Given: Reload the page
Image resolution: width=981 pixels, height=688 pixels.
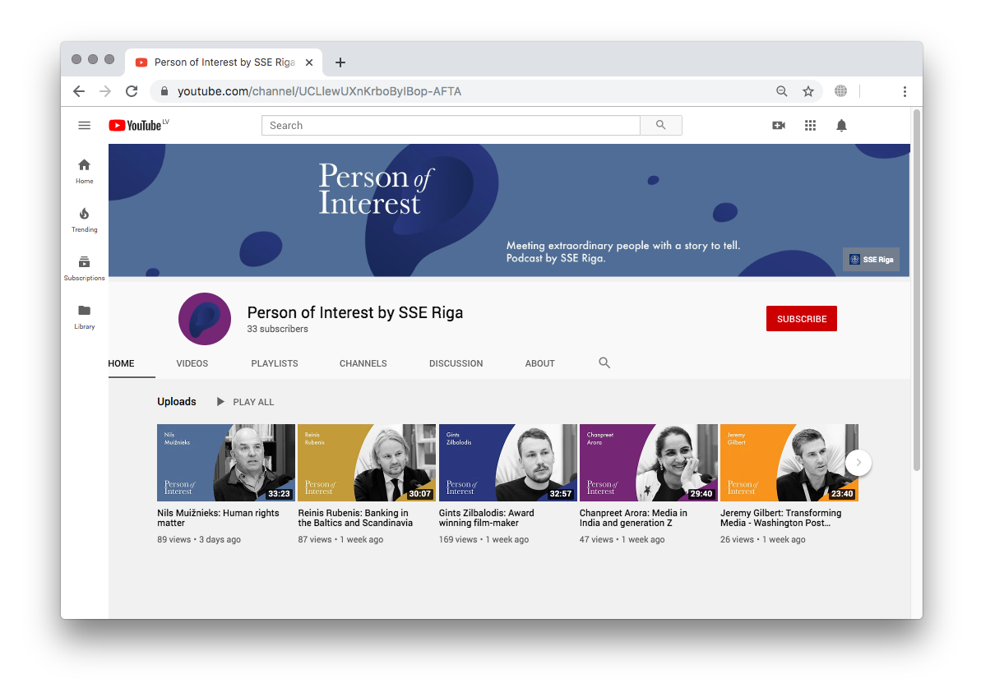Looking at the screenshot, I should pos(132,91).
